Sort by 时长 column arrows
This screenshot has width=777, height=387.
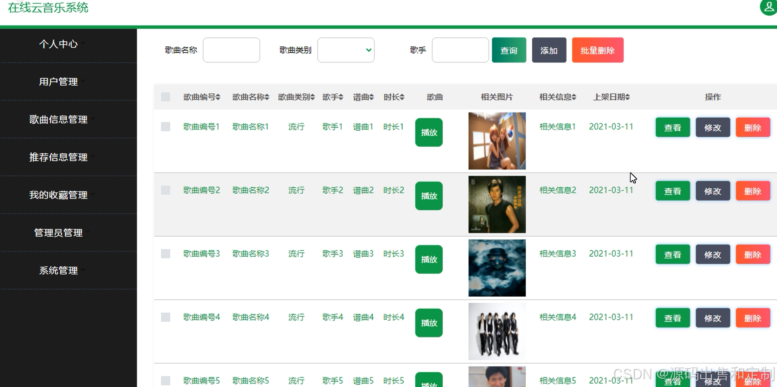click(x=402, y=97)
